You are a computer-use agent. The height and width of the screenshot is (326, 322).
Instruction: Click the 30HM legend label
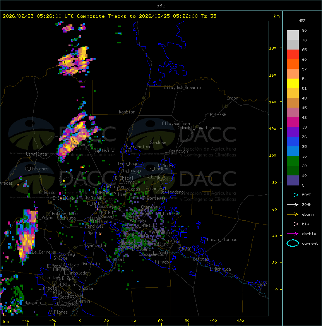click(307, 204)
